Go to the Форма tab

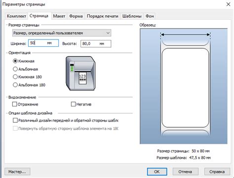point(76,16)
